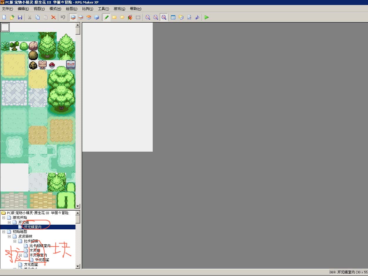Open the Database icon
Image resolution: width=368 pixels, height=276 pixels.
tap(173, 17)
